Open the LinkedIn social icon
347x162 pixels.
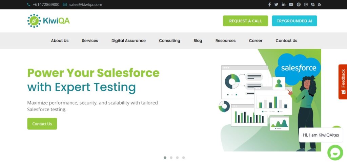pyautogui.click(x=284, y=4)
